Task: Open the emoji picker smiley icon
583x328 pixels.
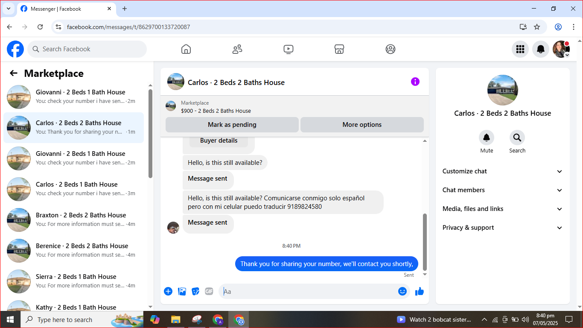Action: tap(402, 291)
